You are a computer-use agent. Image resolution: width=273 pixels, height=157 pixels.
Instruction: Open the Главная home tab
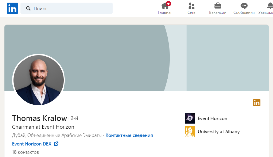click(x=165, y=8)
